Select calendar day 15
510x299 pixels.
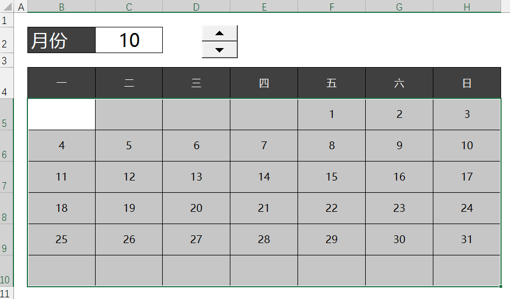coord(332,177)
